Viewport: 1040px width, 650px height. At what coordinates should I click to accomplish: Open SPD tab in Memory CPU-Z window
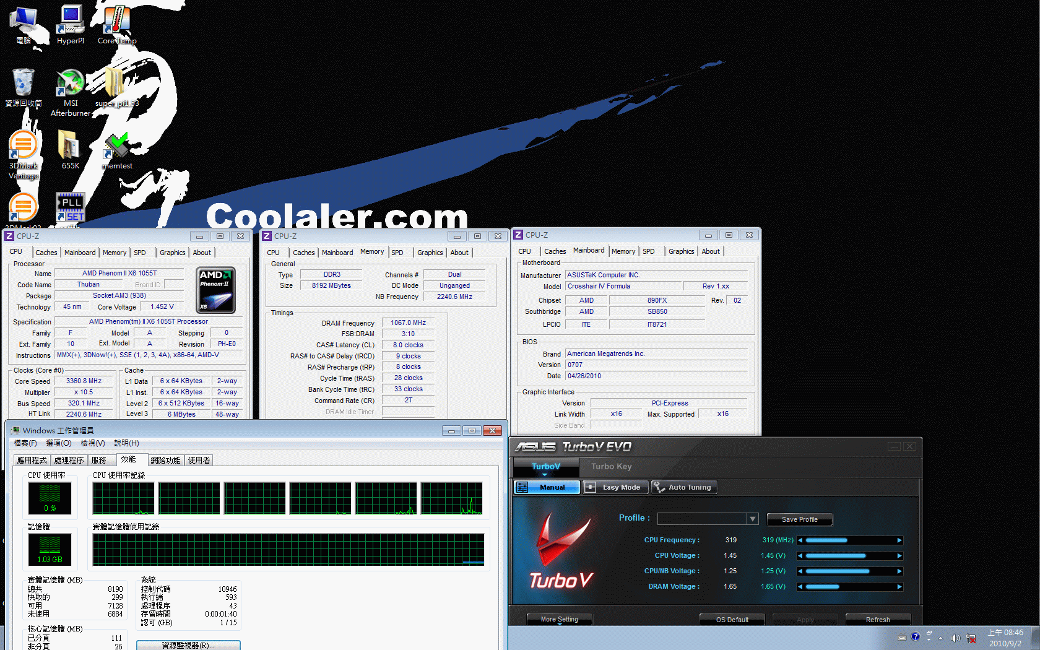tap(397, 253)
